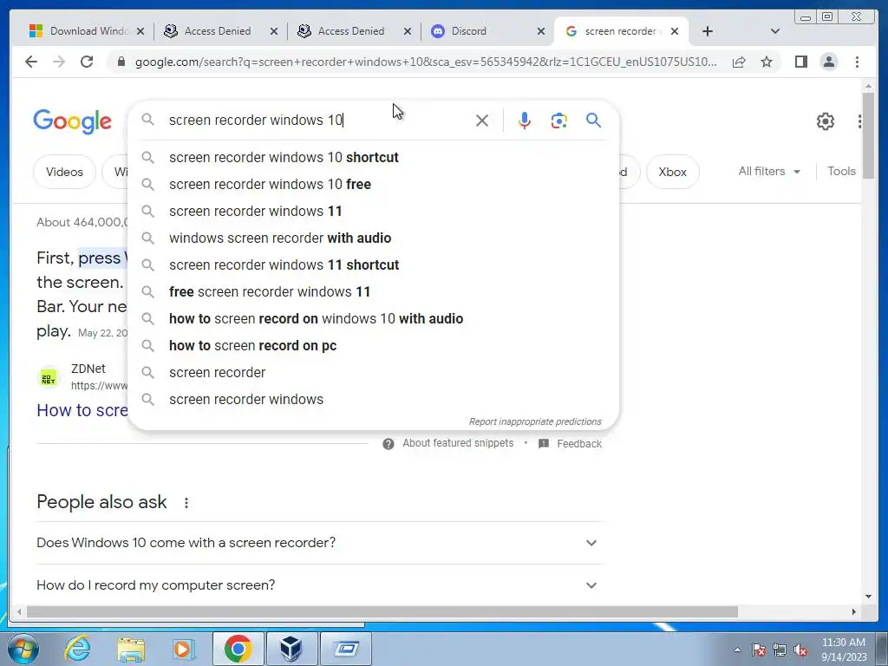Show hidden system tray icons
This screenshot has width=888, height=666.
click(737, 650)
